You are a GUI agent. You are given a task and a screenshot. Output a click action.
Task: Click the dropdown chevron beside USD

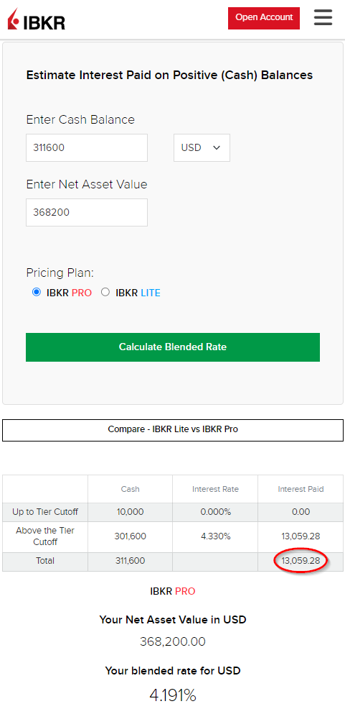(x=217, y=148)
